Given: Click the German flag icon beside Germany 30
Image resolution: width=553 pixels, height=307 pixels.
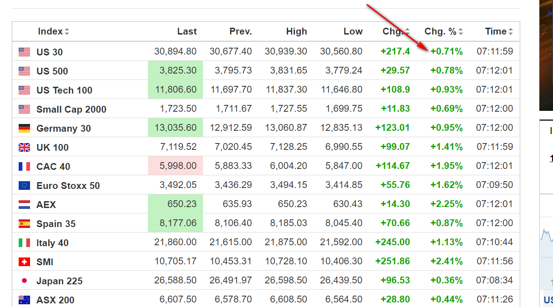Looking at the screenshot, I should (24, 128).
